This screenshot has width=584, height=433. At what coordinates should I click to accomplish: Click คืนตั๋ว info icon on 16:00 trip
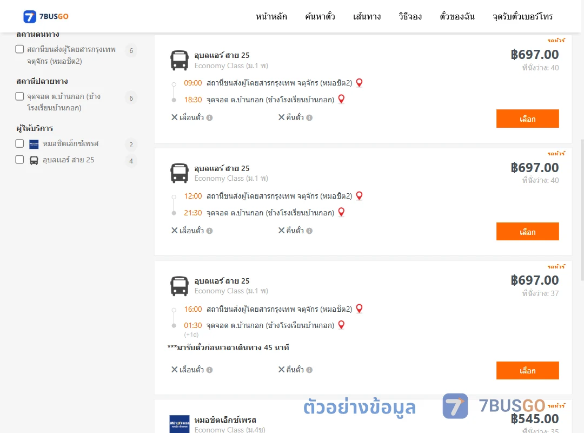click(x=309, y=370)
